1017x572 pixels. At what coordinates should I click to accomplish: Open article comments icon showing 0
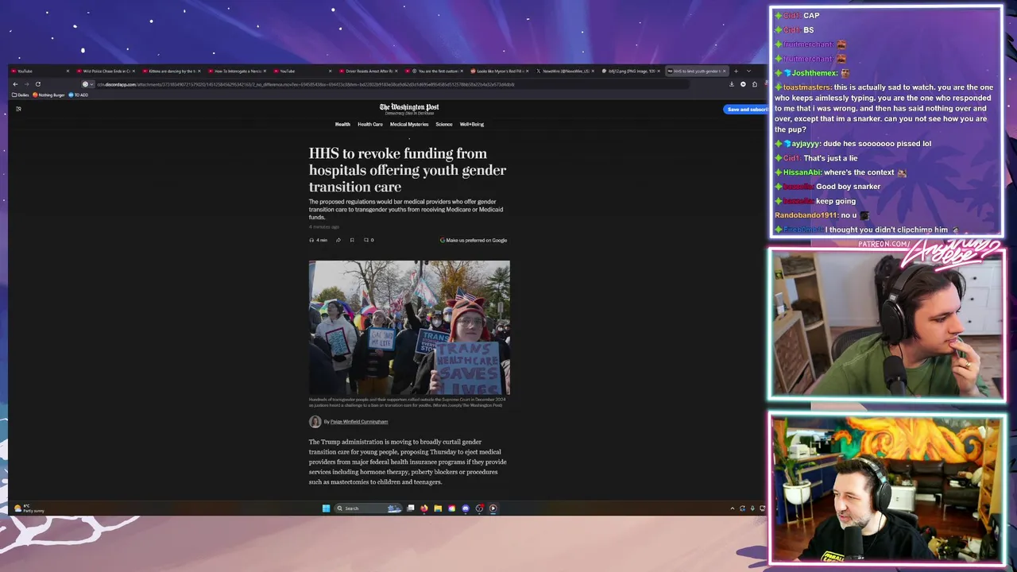pyautogui.click(x=369, y=240)
